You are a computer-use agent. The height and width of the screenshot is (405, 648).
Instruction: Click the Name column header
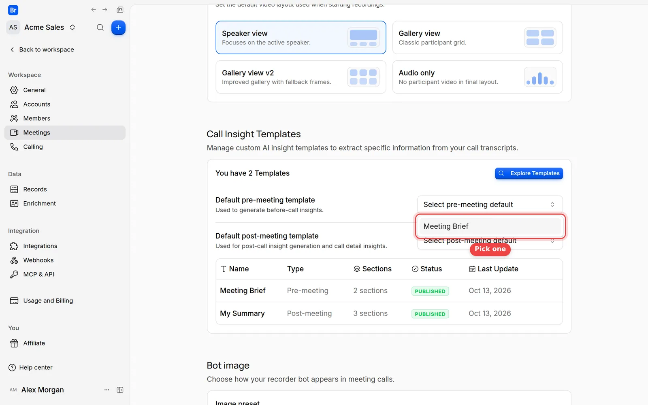click(235, 269)
